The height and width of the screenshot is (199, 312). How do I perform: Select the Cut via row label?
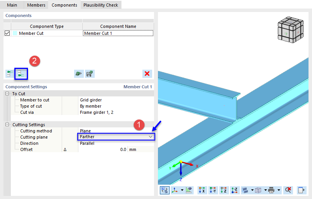point(27,112)
